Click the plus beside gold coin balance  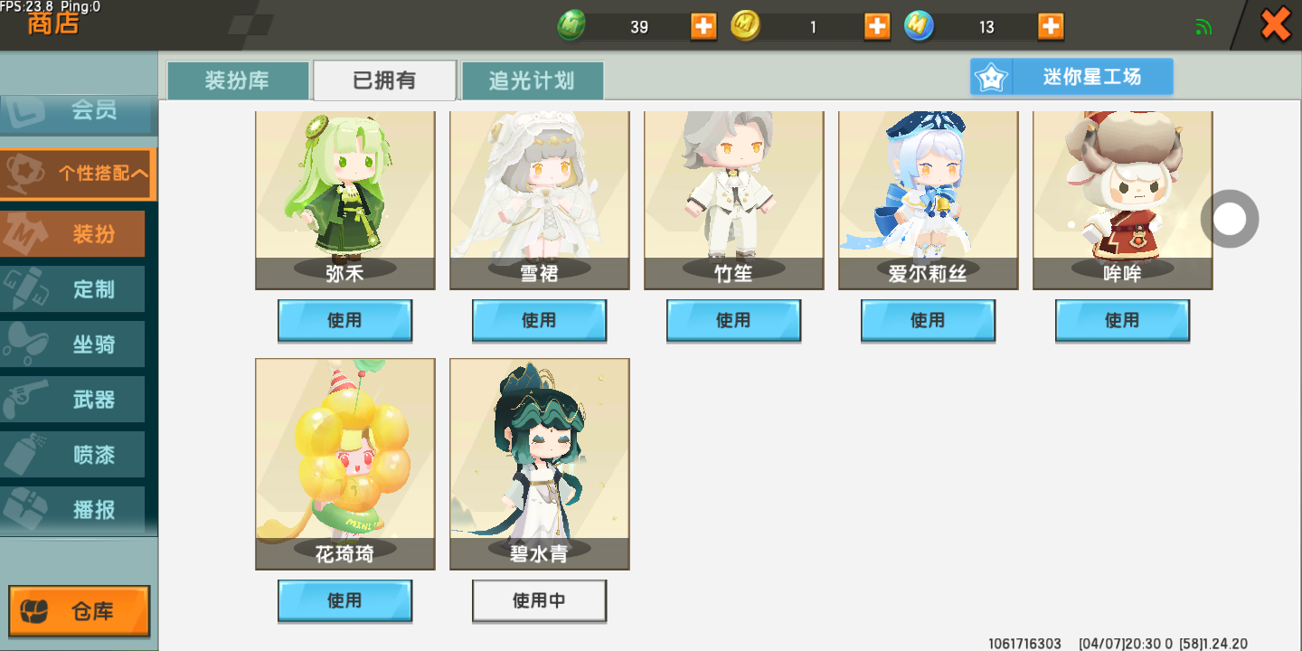[x=877, y=26]
